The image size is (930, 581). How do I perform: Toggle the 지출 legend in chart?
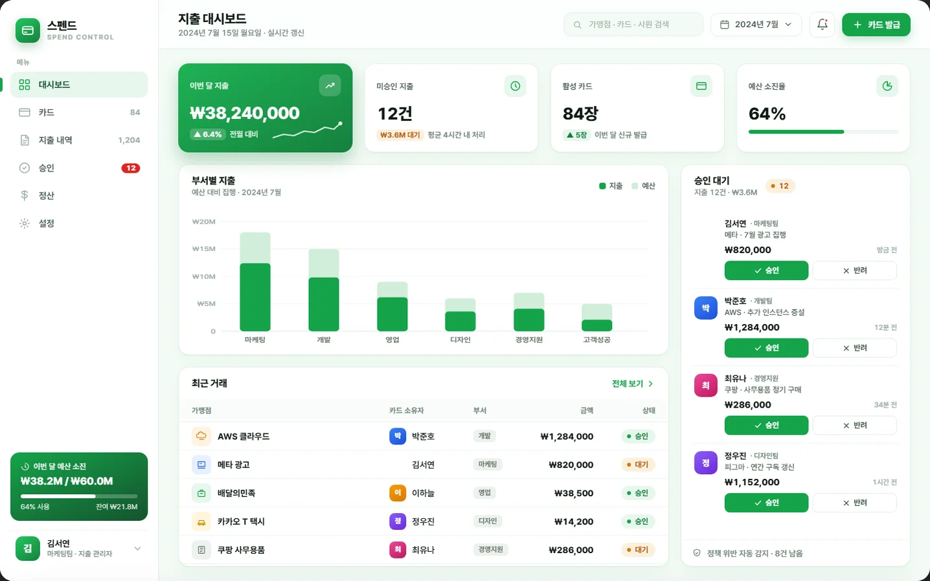click(x=611, y=186)
